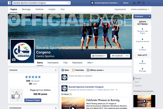Open the Contattaci dropdown button

(99, 56)
